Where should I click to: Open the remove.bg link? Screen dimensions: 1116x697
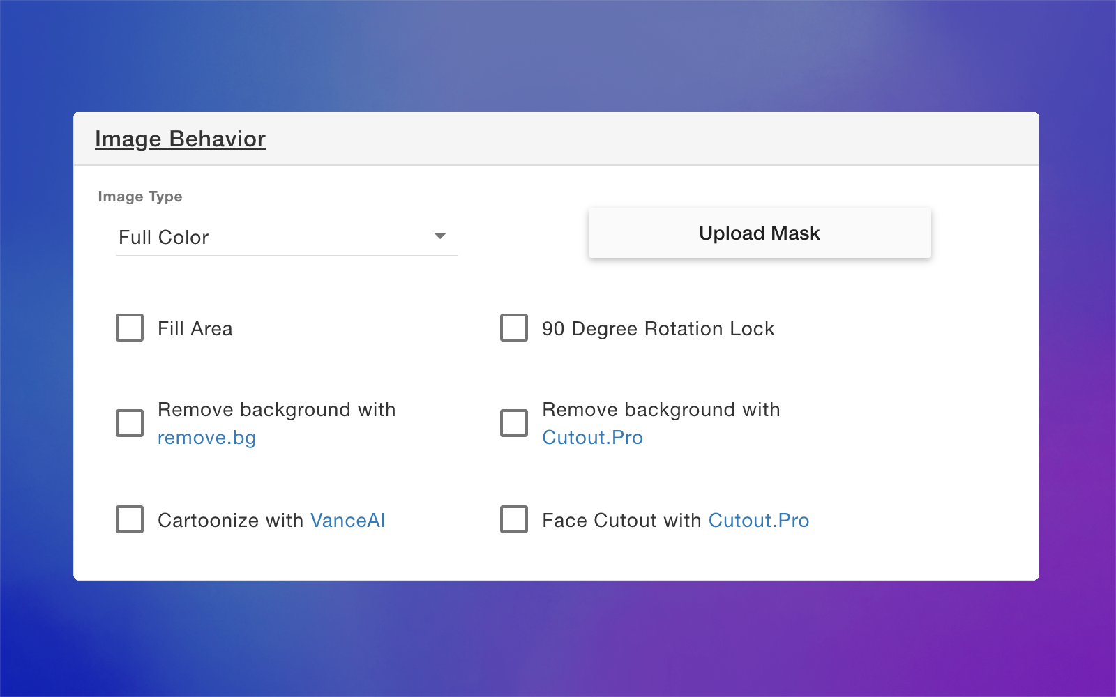[207, 438]
